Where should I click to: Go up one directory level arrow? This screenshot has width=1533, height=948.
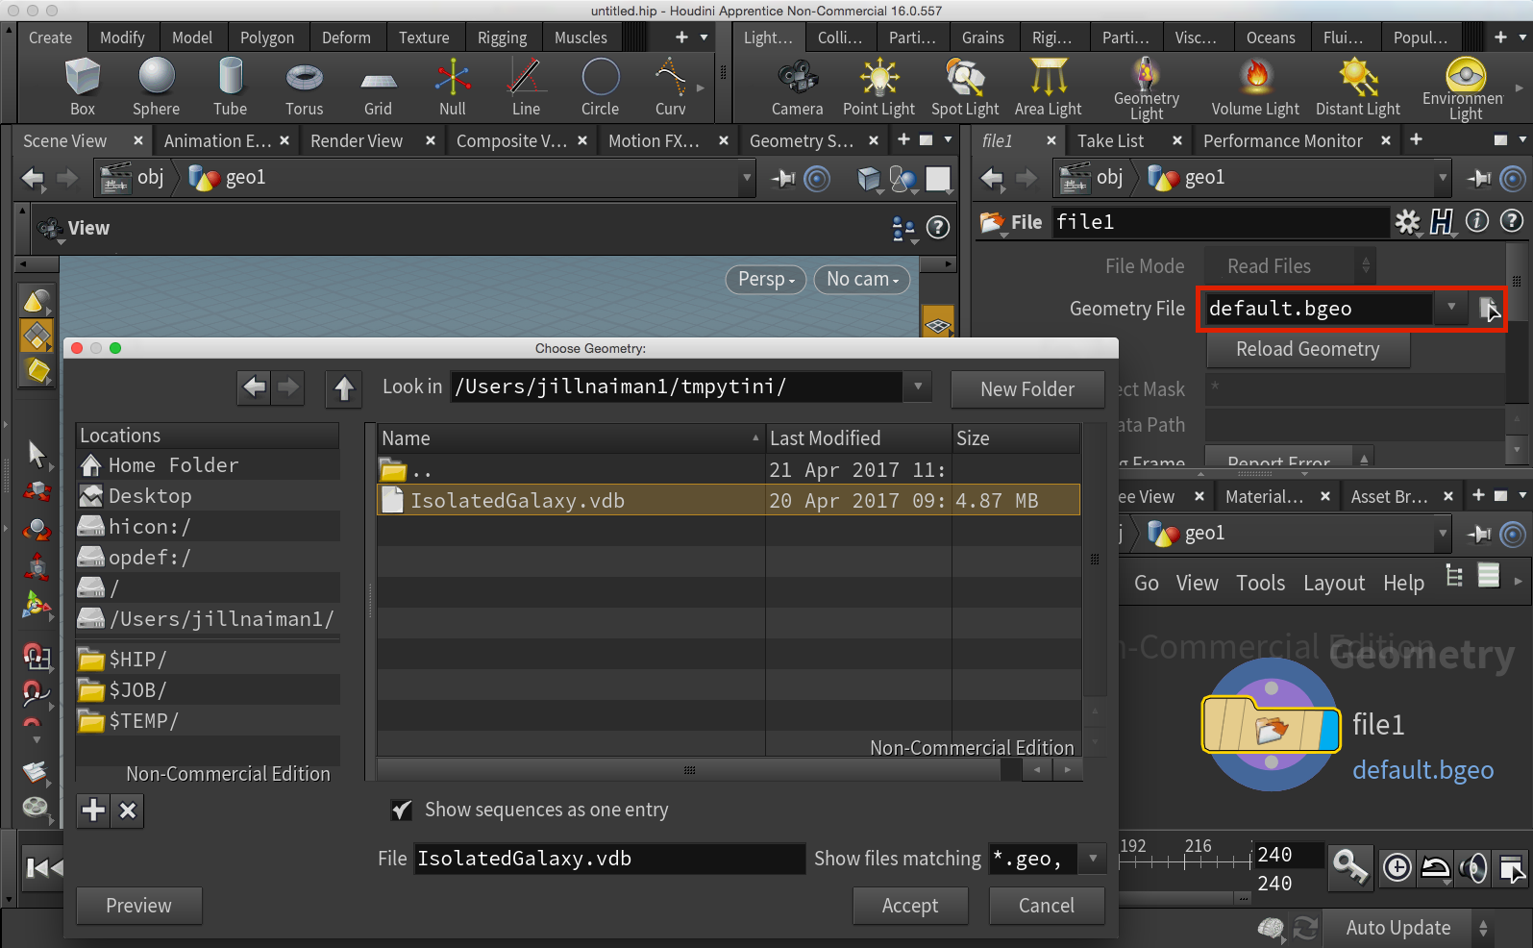344,387
